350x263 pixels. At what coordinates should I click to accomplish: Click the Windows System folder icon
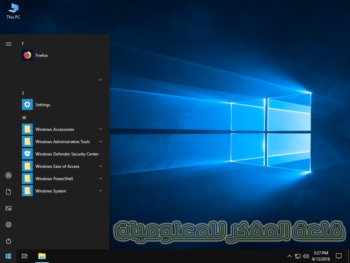pos(27,191)
